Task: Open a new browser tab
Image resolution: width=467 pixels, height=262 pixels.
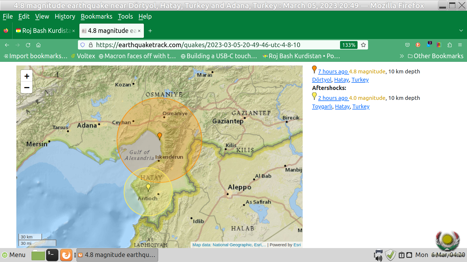Action: tap(150, 31)
